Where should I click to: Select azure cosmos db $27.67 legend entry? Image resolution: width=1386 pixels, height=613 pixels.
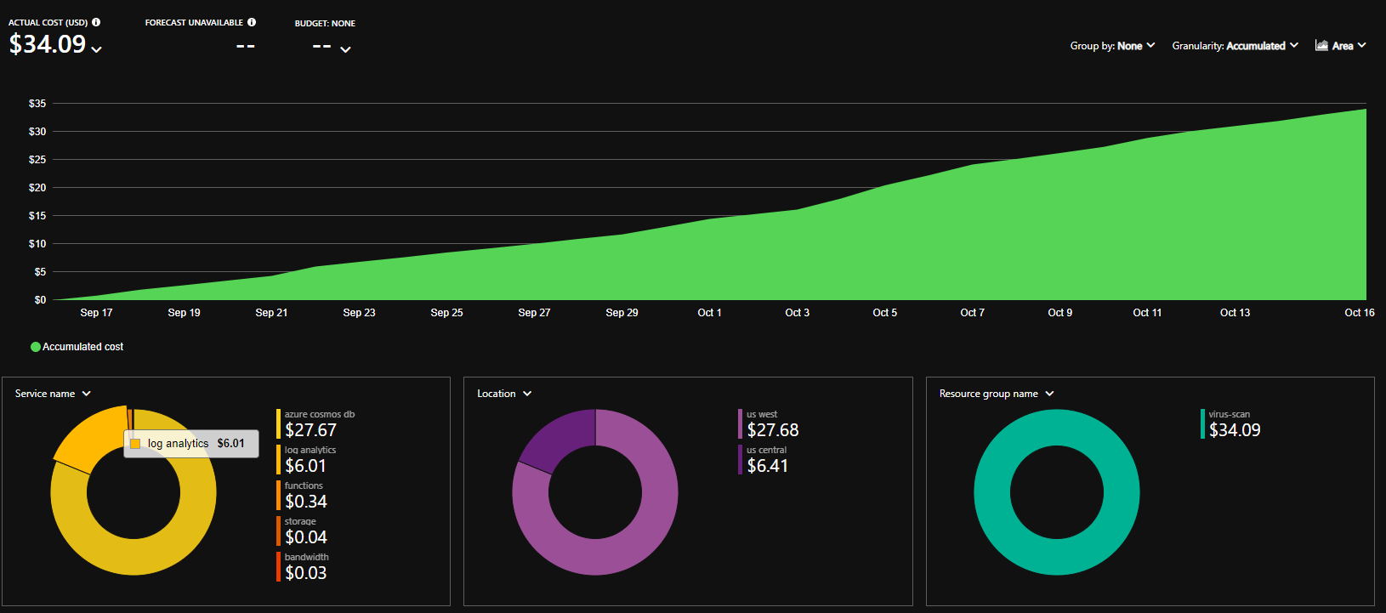click(316, 424)
